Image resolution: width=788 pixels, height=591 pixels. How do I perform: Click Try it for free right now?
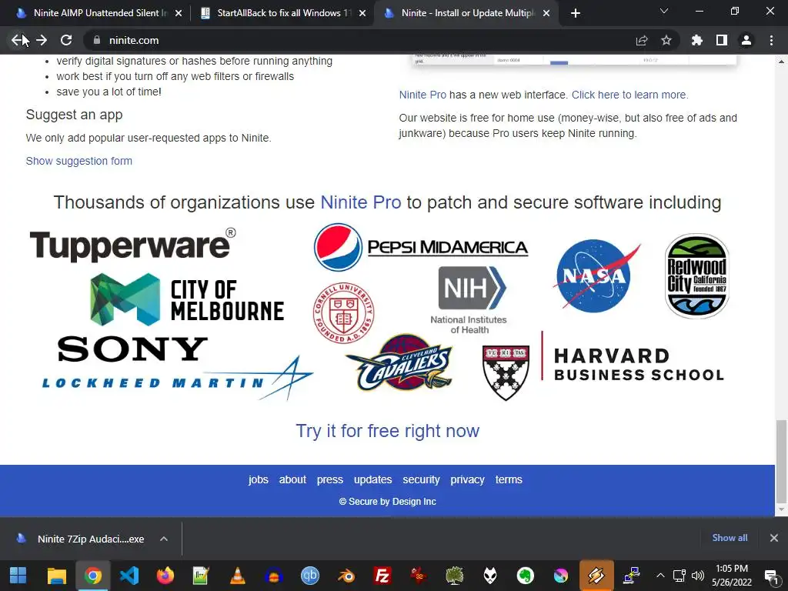pos(388,431)
